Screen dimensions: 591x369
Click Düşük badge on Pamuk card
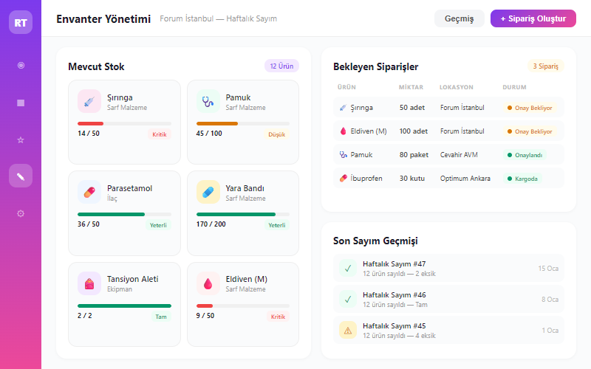(x=276, y=134)
